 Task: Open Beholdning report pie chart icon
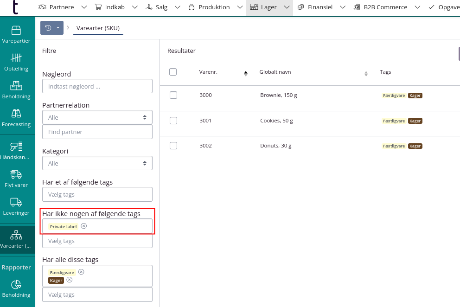16,284
